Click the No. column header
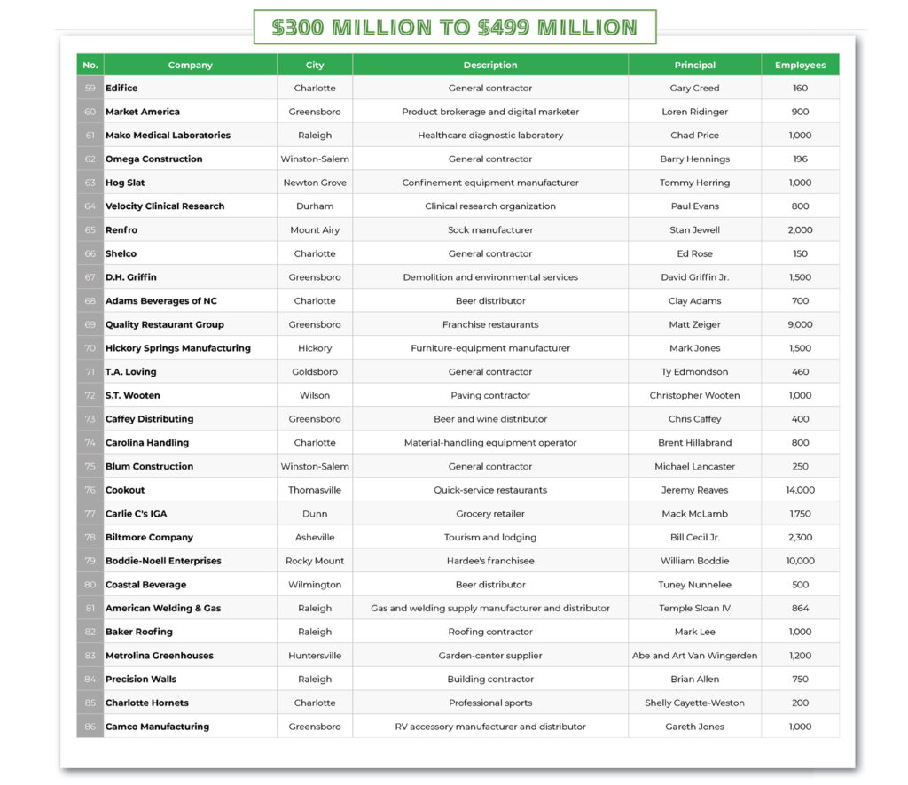The image size is (908, 785). [x=90, y=65]
